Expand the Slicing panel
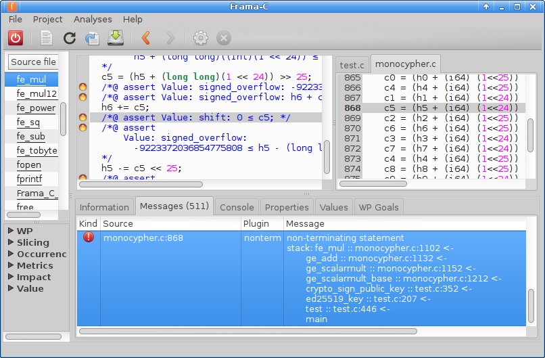Image resolution: width=545 pixels, height=358 pixels. coord(11,242)
